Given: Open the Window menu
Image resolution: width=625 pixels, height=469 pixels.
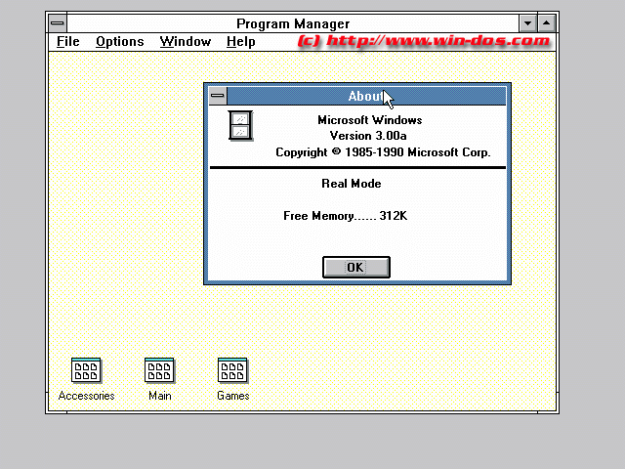Looking at the screenshot, I should tap(186, 41).
